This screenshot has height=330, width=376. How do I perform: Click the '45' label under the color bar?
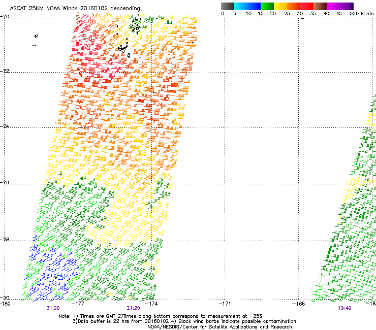click(x=339, y=14)
